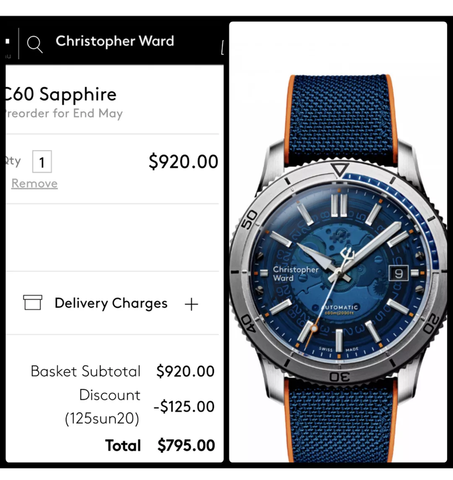Click the Total $795.00 amount

click(186, 445)
